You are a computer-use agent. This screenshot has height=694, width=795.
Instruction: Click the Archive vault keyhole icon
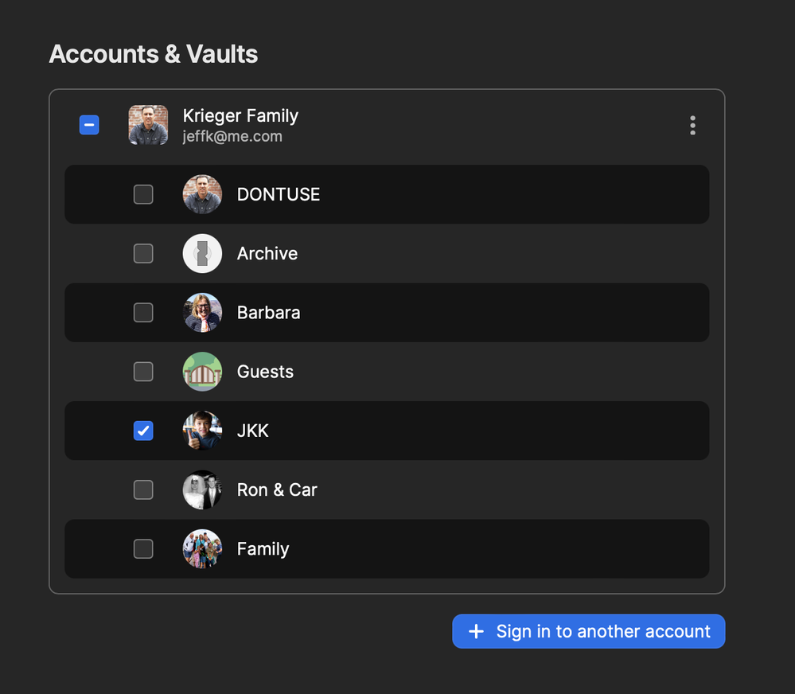[202, 253]
